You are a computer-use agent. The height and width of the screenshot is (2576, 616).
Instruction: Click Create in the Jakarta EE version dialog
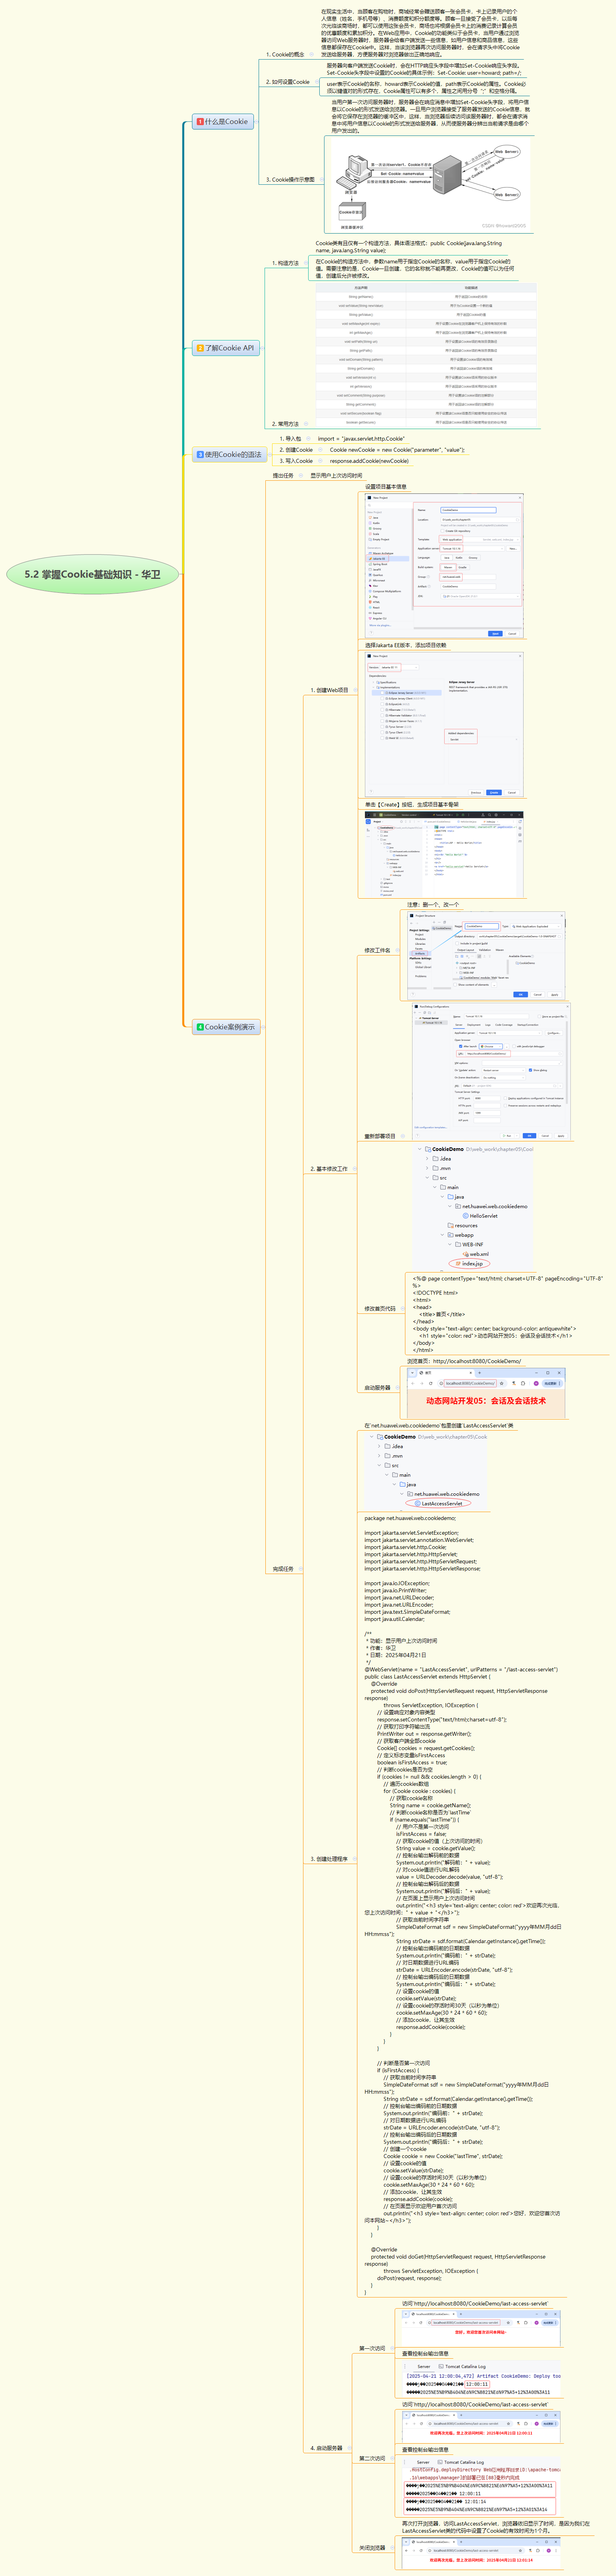(x=494, y=793)
